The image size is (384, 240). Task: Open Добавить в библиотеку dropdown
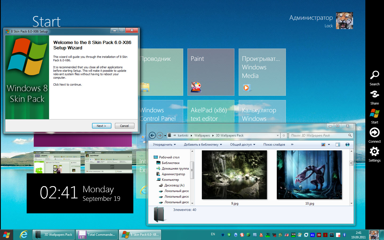(x=203, y=145)
